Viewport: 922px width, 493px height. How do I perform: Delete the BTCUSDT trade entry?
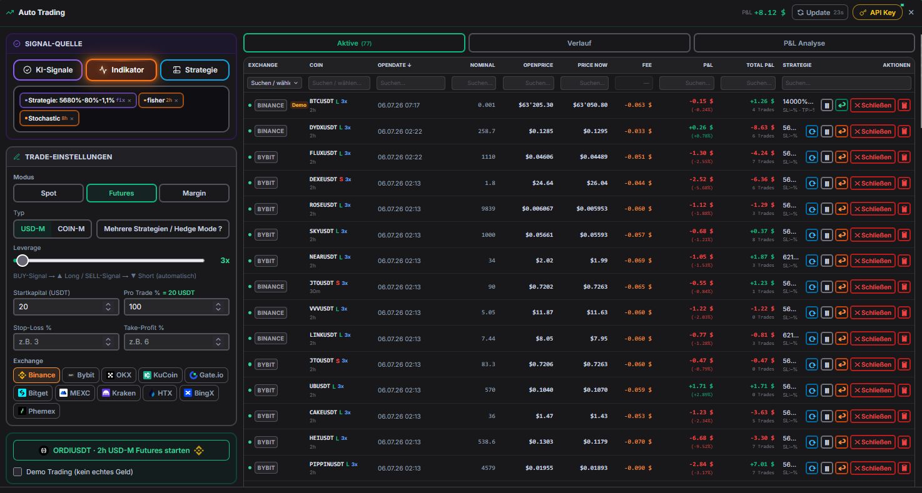(904, 105)
